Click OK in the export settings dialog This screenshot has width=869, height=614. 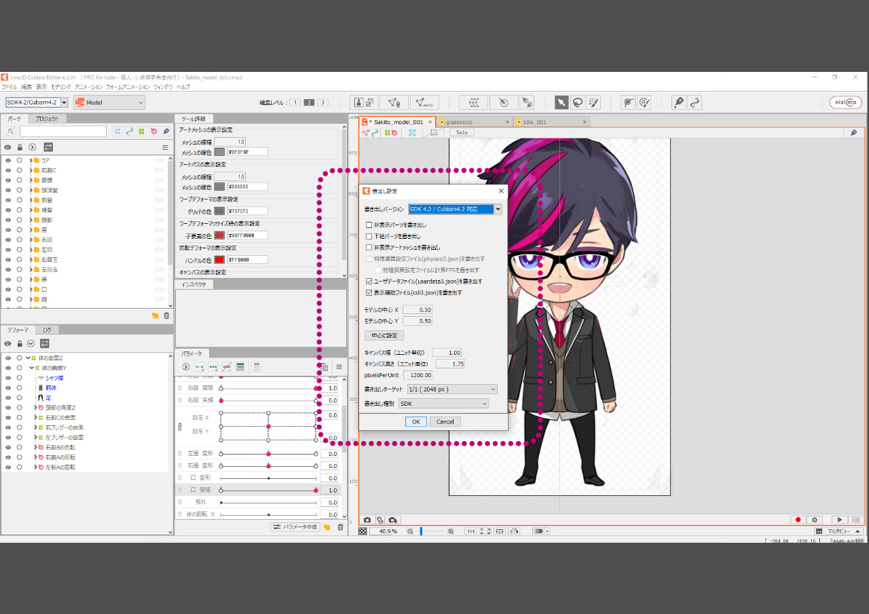[415, 421]
